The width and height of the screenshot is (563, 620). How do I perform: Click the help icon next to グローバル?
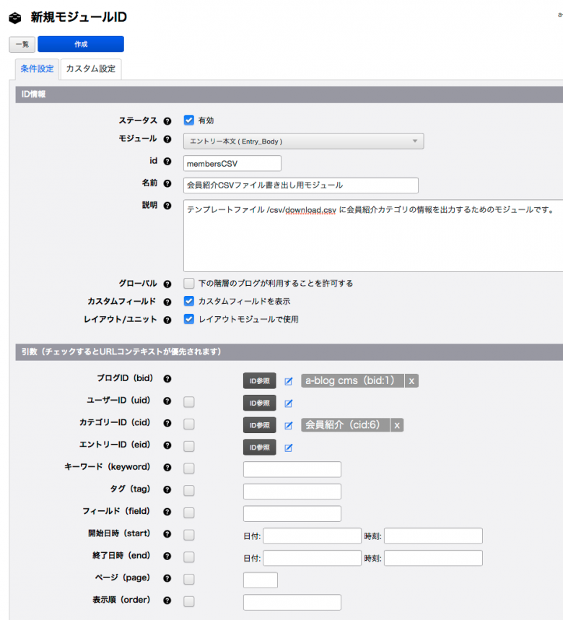tap(167, 284)
